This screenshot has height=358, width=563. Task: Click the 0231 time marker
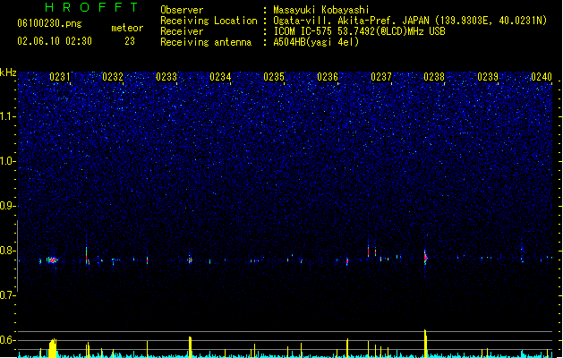click(x=60, y=77)
